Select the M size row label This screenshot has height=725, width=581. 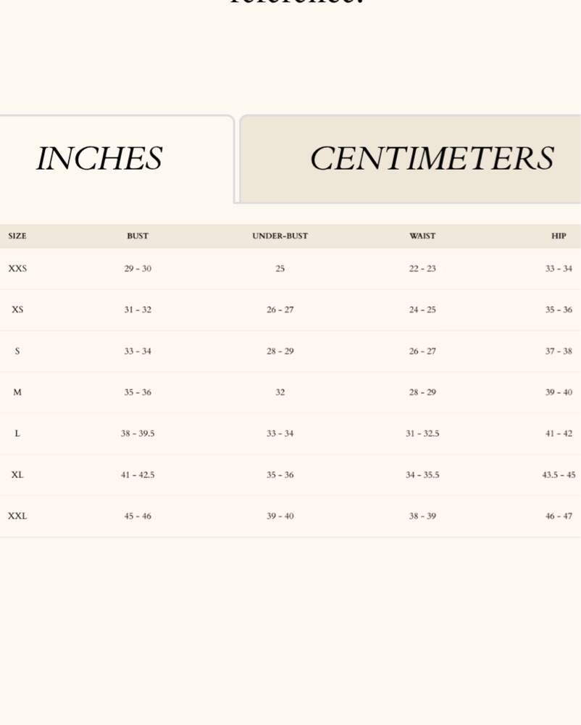pos(17,392)
